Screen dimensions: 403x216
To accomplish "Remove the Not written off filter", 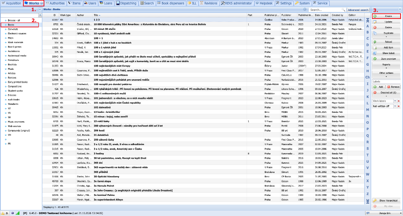I will point(399,106).
